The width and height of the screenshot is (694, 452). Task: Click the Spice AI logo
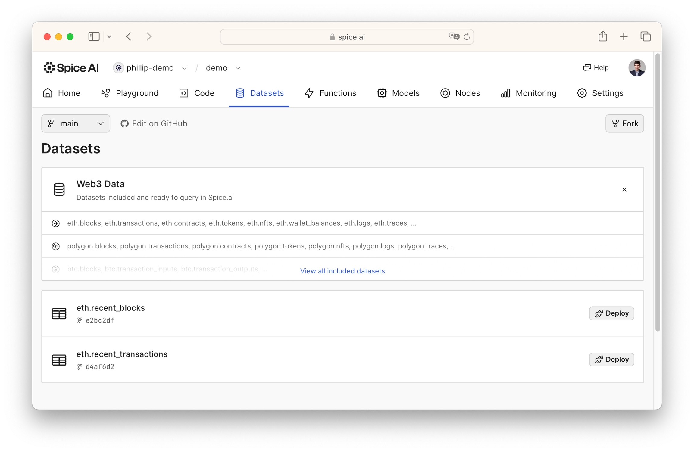(71, 68)
